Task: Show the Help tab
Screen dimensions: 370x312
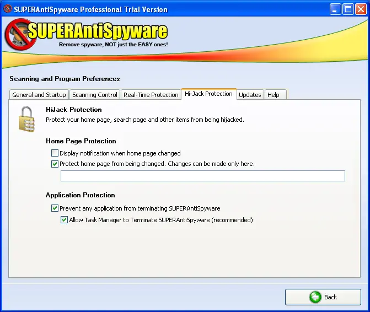Action: [274, 95]
